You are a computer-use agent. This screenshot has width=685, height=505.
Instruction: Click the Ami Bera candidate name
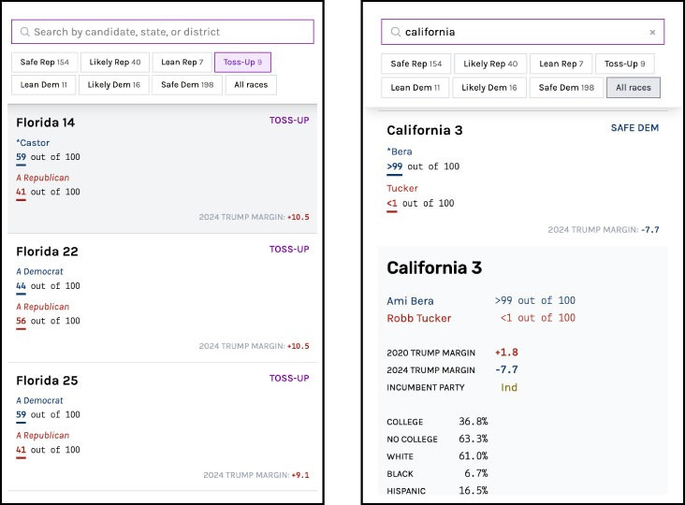click(410, 301)
